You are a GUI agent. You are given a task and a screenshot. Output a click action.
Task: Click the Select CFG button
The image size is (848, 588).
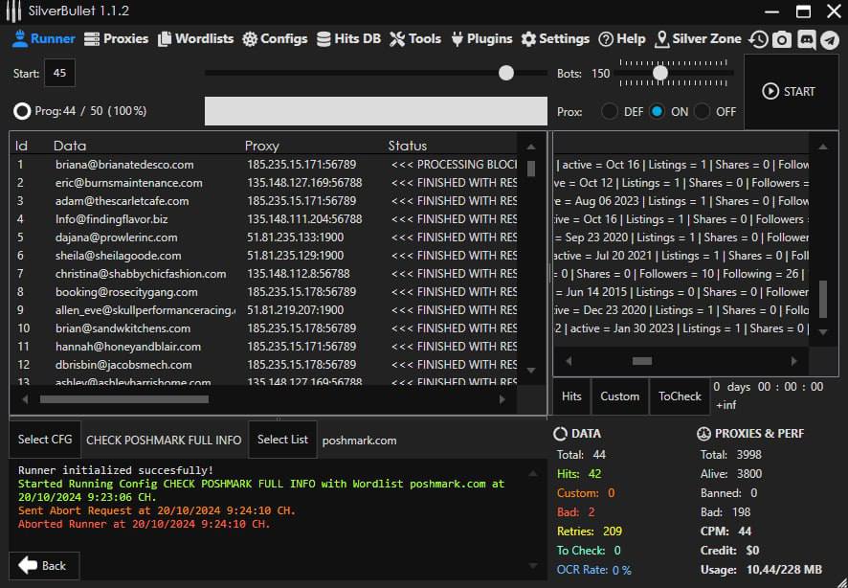[x=46, y=440]
